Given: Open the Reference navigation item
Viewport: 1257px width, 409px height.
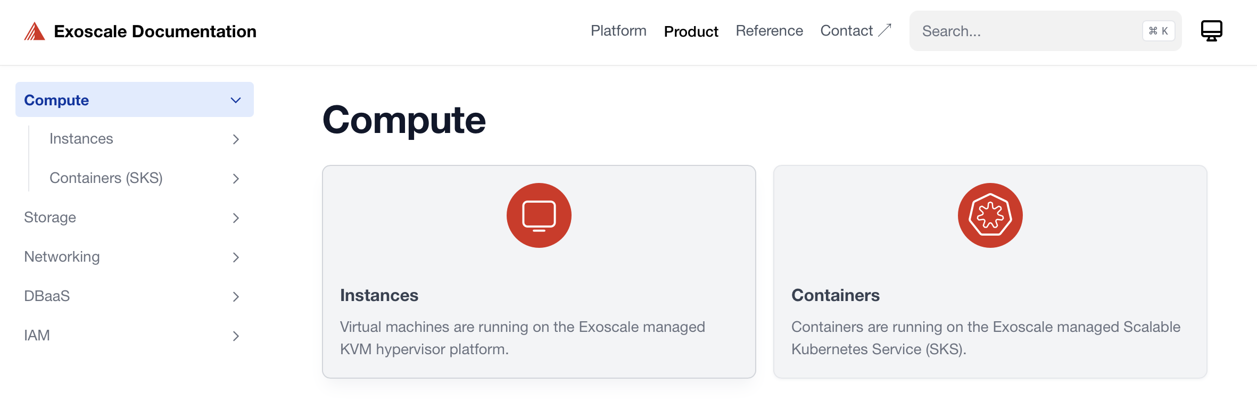Looking at the screenshot, I should (x=769, y=31).
